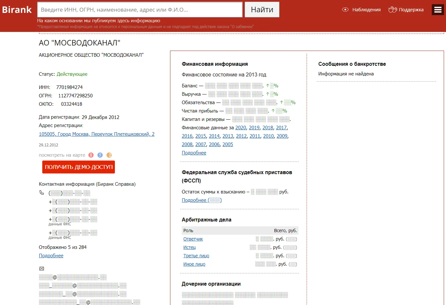446x305 pixels.
Task: Open the Поддержка link
Action: [411, 10]
